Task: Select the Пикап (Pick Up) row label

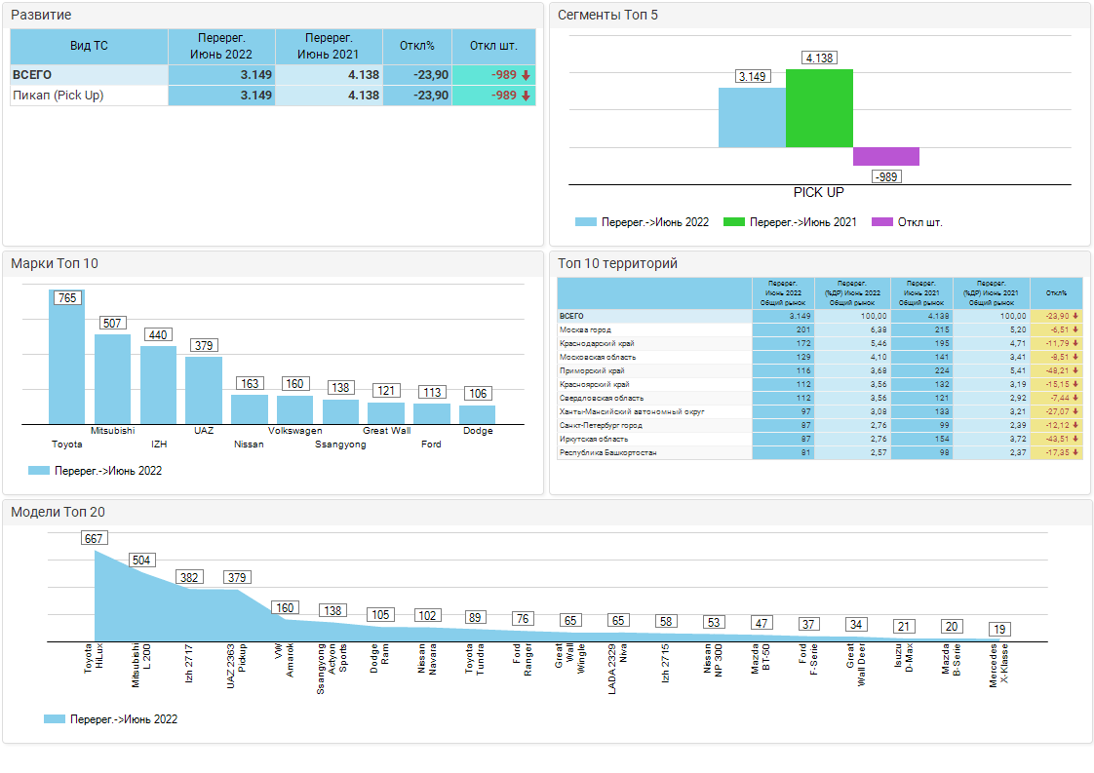Action: (59, 96)
